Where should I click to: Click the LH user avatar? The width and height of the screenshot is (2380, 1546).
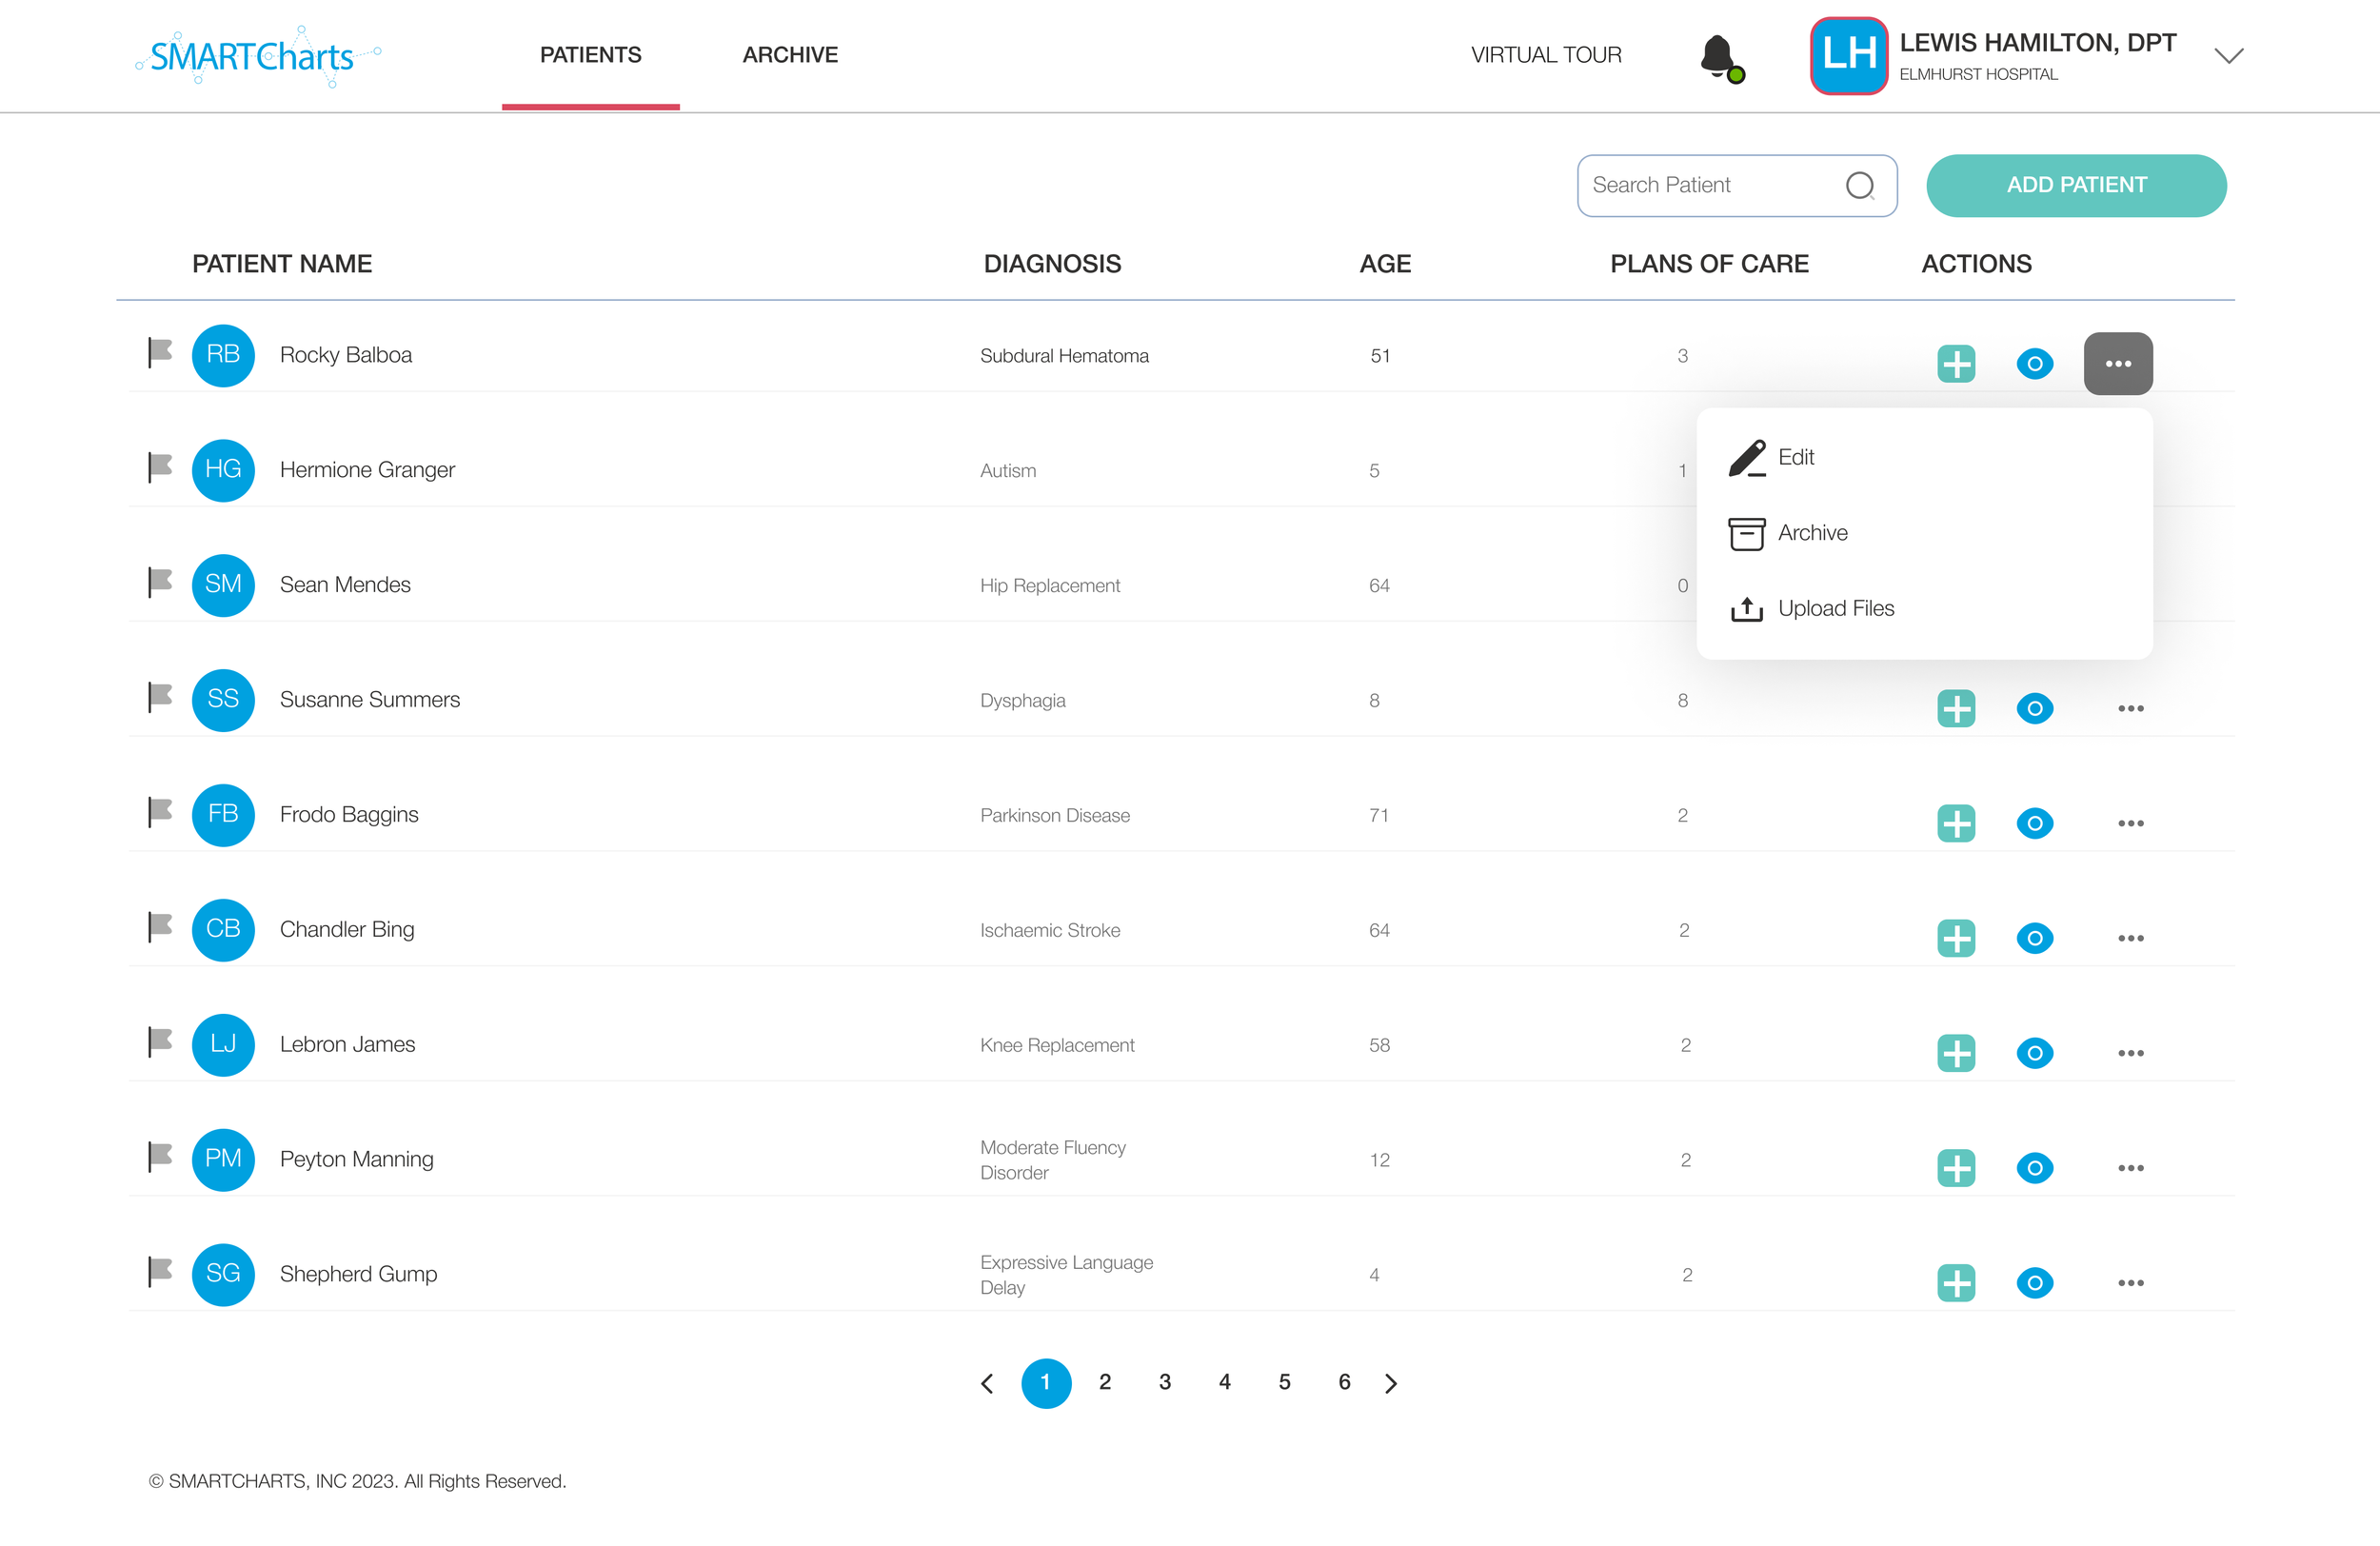point(1848,55)
